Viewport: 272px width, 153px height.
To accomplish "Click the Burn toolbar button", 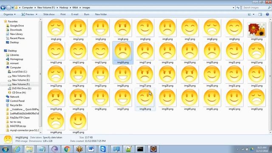I will click(87, 14).
